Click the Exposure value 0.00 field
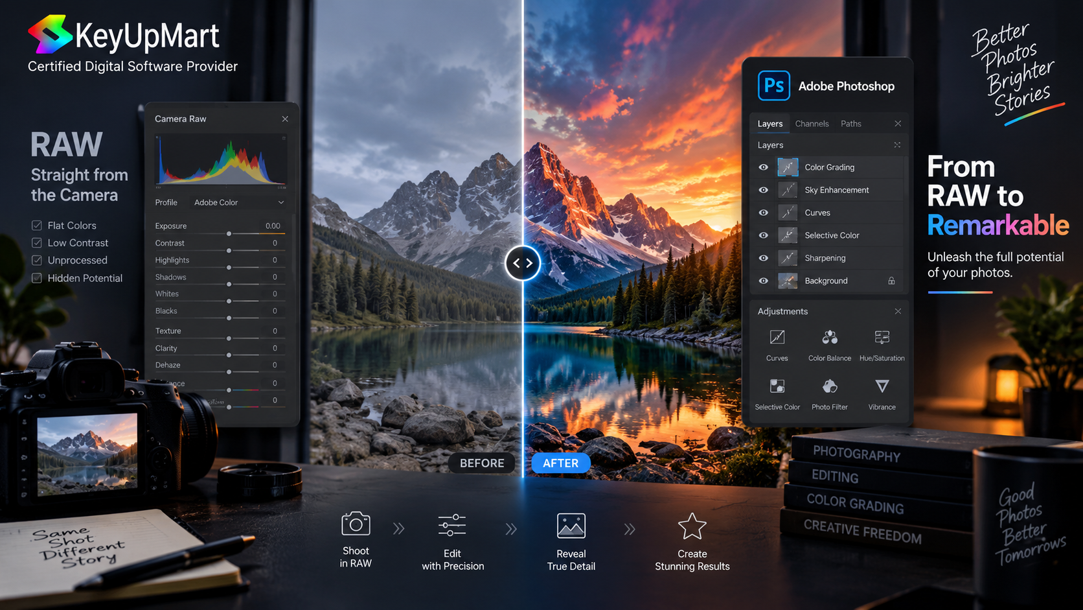1083x610 pixels. click(x=273, y=226)
